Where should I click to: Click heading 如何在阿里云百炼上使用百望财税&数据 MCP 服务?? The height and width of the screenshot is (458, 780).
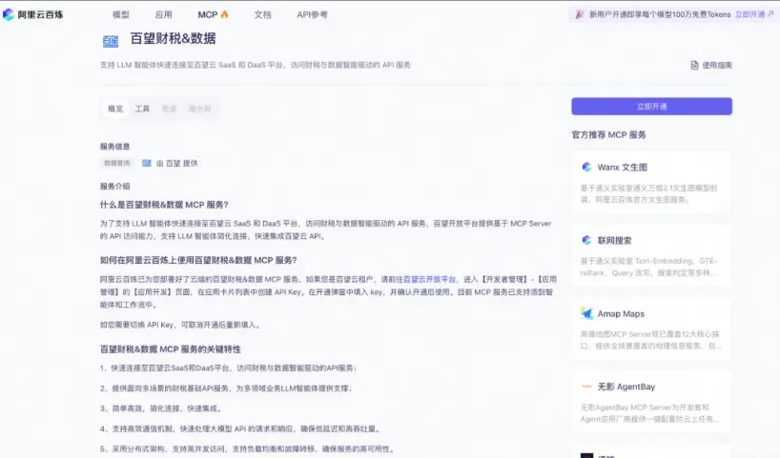click(x=198, y=260)
